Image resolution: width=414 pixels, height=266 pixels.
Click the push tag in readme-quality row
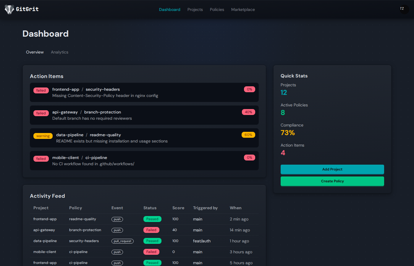pyautogui.click(x=117, y=219)
